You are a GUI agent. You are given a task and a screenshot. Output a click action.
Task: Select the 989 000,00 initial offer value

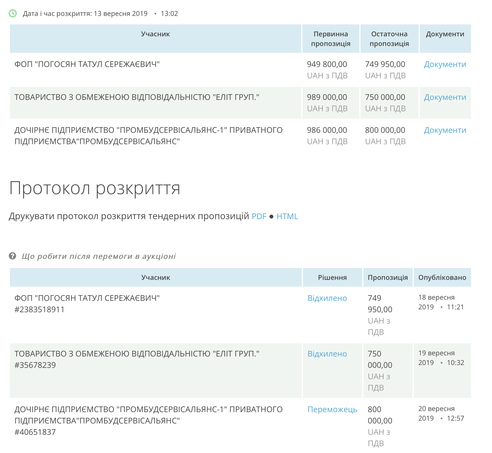327,97
